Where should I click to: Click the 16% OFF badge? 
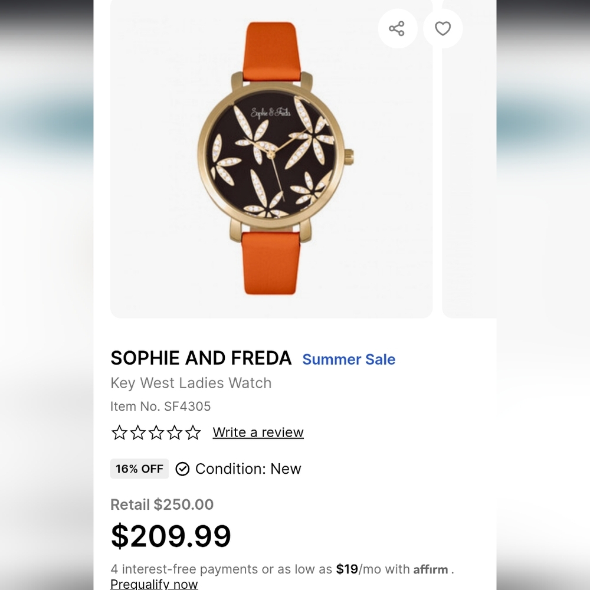pyautogui.click(x=139, y=469)
